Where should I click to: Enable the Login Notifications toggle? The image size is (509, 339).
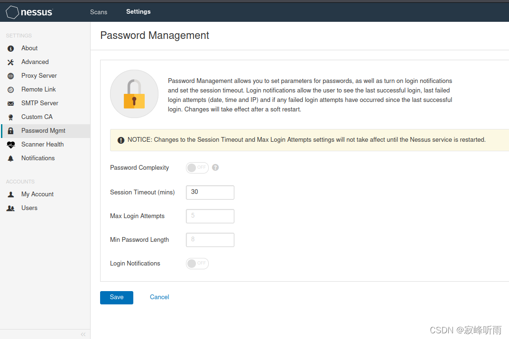tap(197, 263)
